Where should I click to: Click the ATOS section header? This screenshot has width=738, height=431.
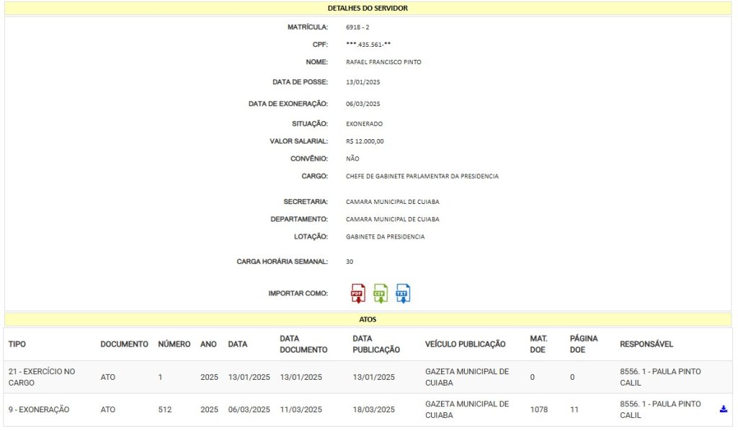point(368,319)
